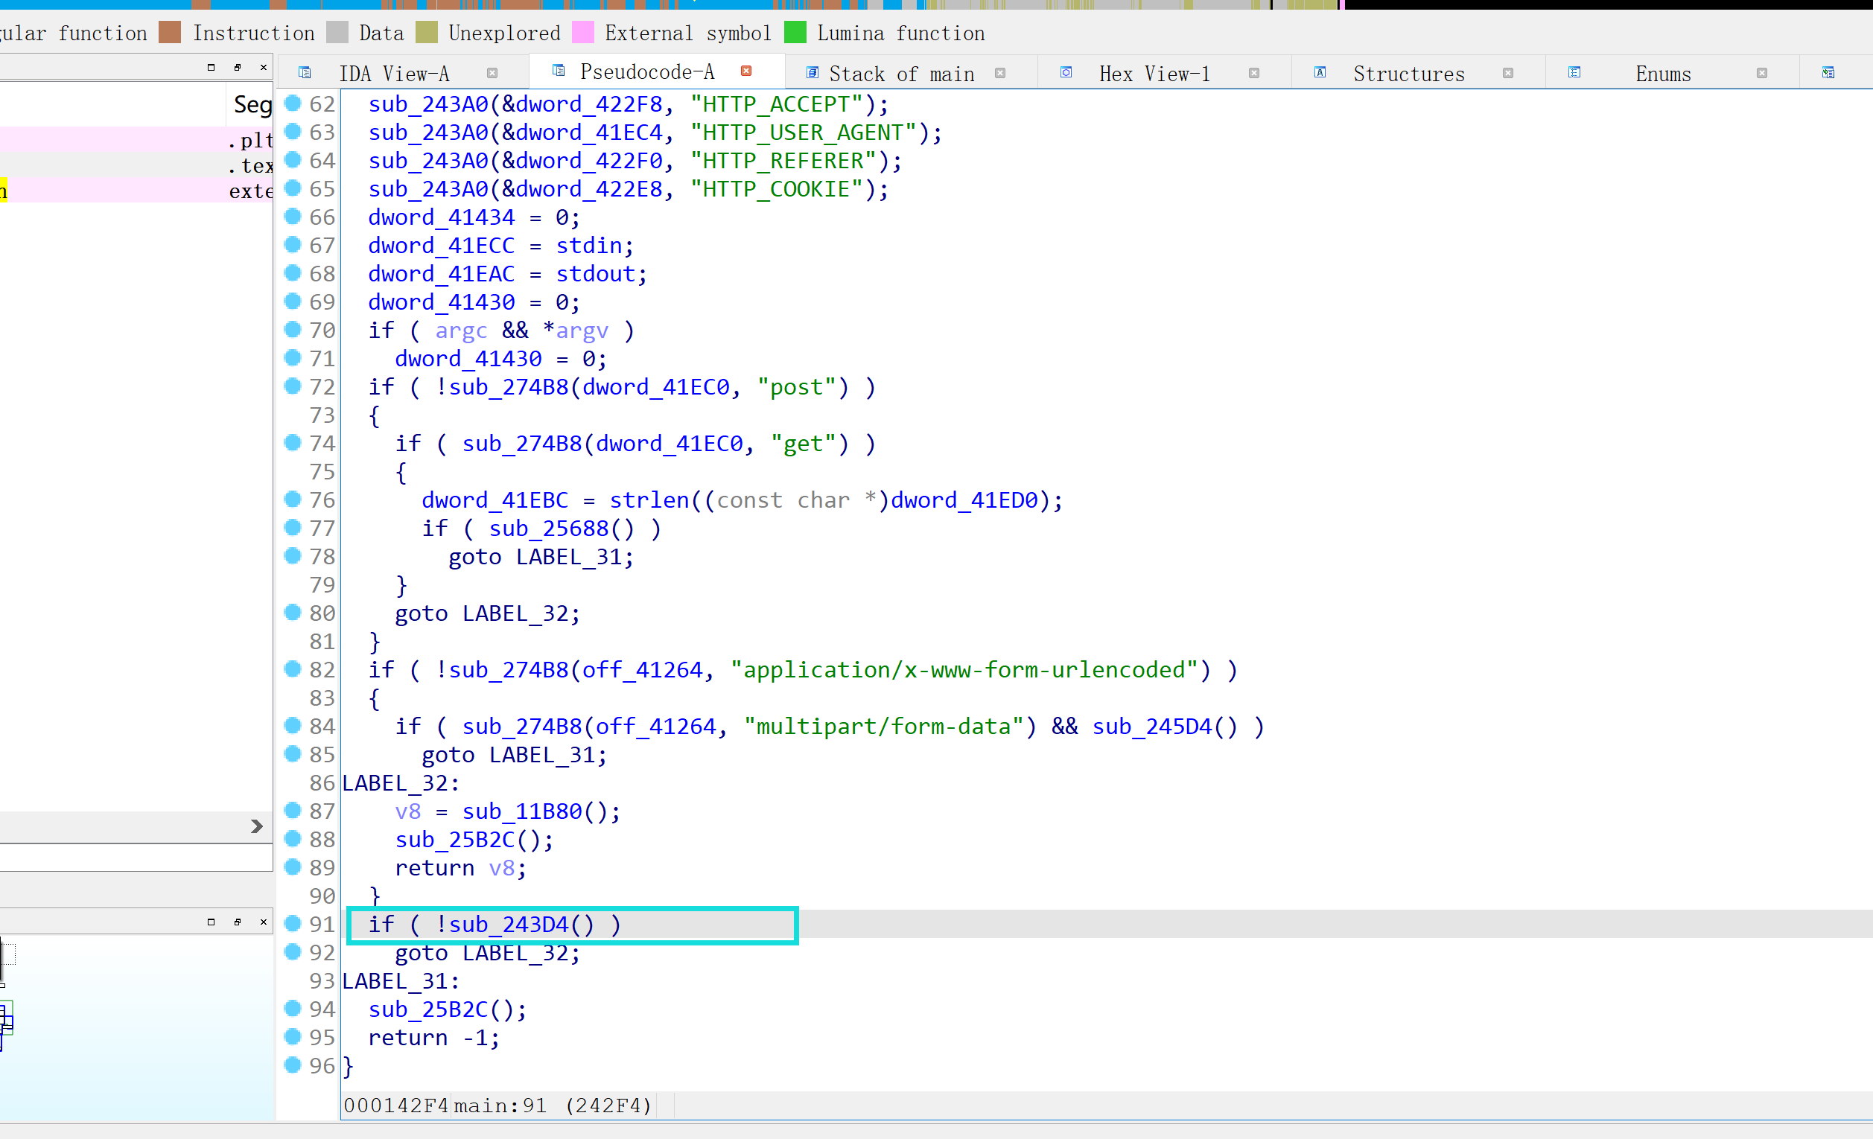The height and width of the screenshot is (1139, 1873).
Task: Select the .text segment row
Action: pyautogui.click(x=137, y=165)
